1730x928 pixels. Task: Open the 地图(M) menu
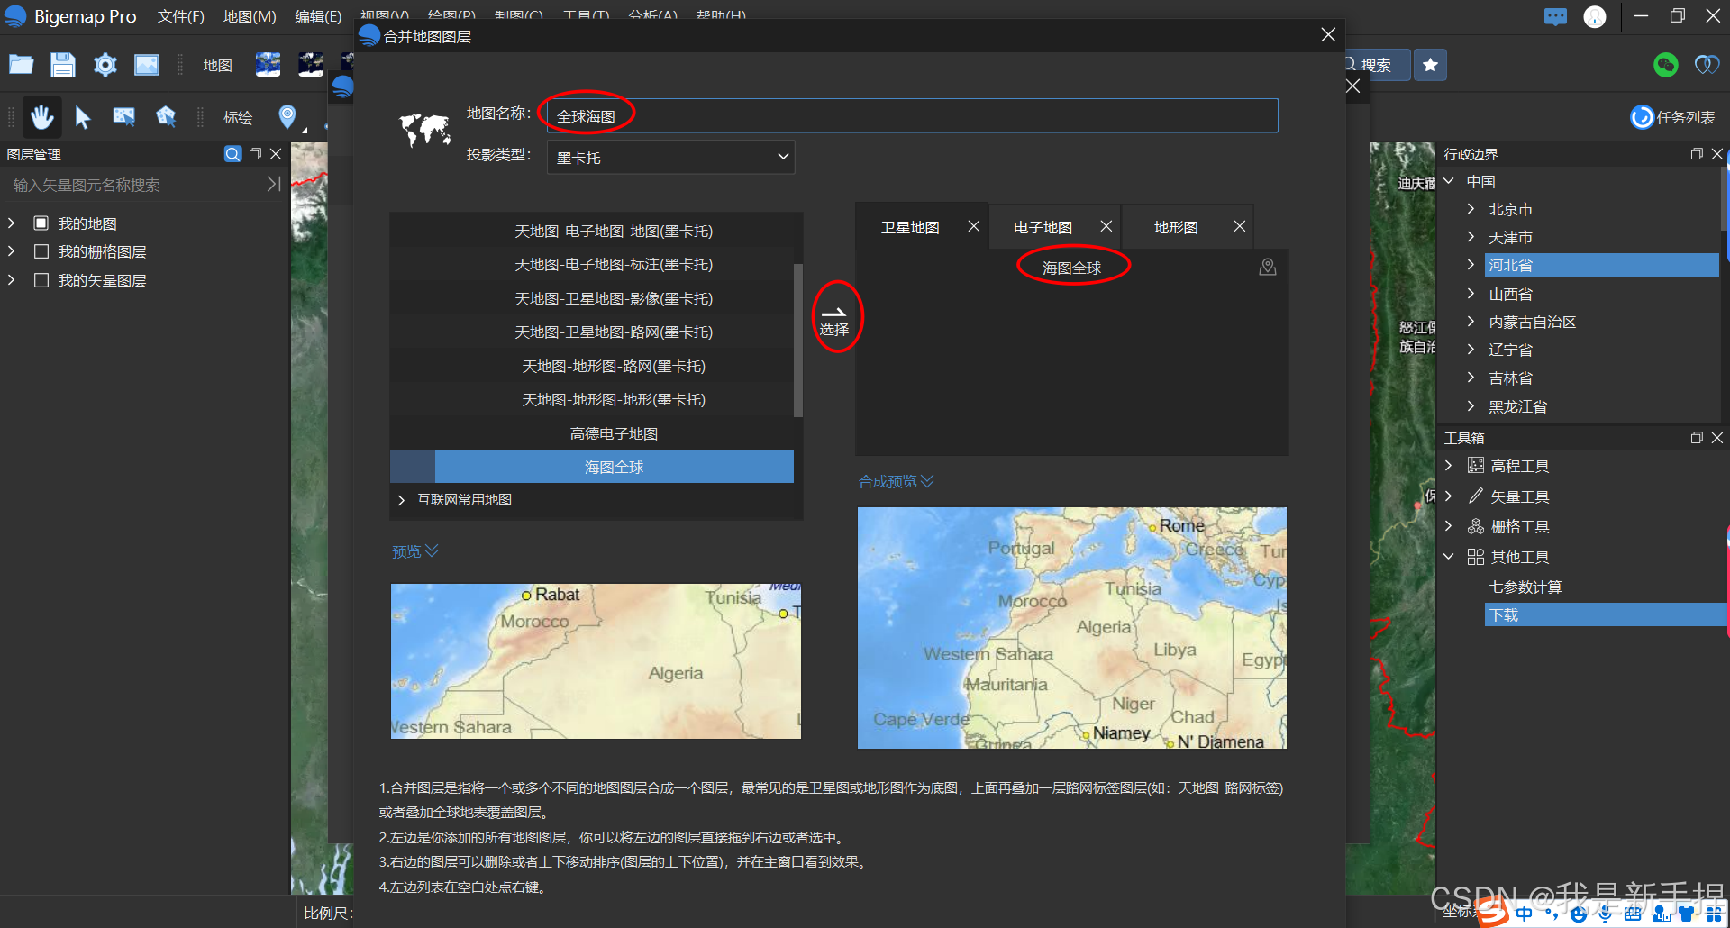[250, 16]
